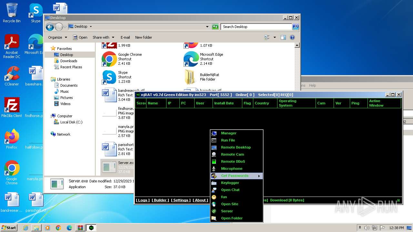Click the Open Chat icon
413x232 pixels.
214,190
